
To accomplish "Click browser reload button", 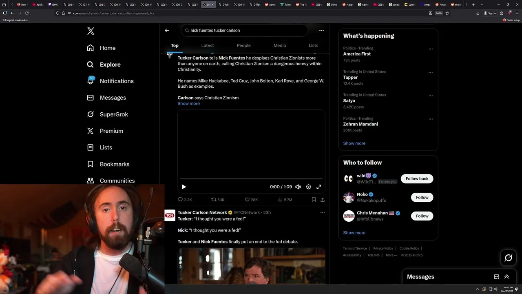I will point(27,13).
